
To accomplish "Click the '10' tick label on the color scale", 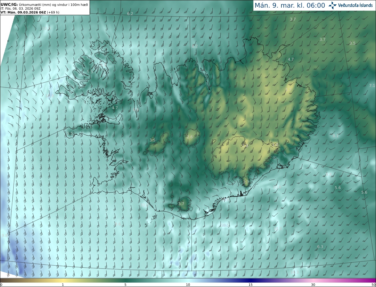I will 188,285.
